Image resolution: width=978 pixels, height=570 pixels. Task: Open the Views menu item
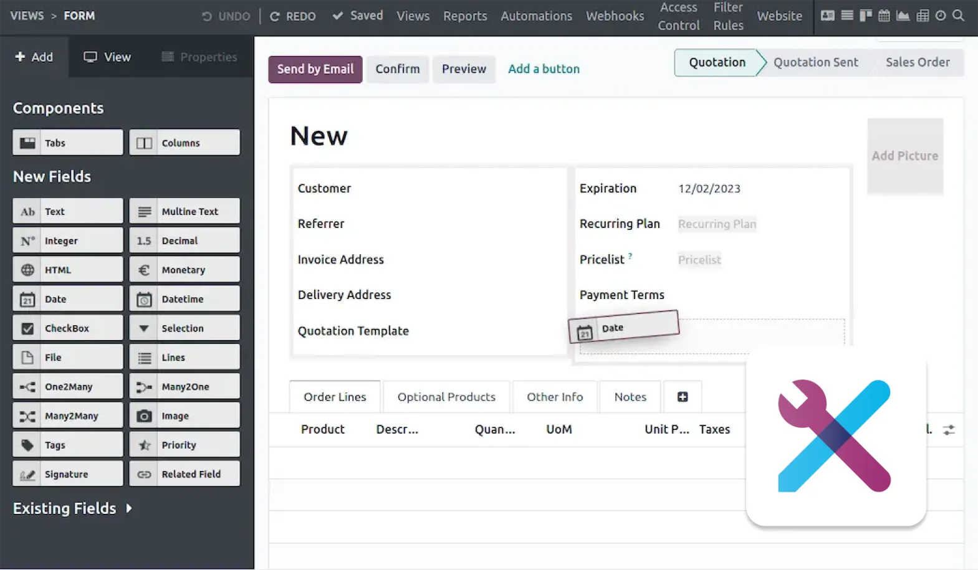413,16
